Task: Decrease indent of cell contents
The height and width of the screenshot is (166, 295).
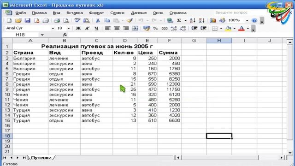Action: click(194, 29)
